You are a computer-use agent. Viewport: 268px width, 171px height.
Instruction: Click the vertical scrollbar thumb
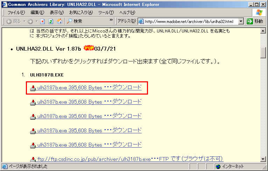263,53
